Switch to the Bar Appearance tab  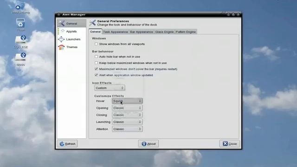pos(141,32)
